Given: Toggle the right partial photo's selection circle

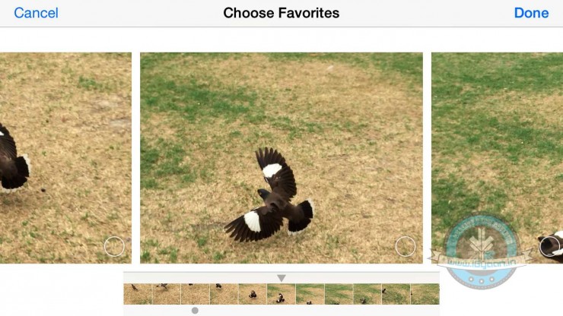Looking at the screenshot, I should [550, 246].
